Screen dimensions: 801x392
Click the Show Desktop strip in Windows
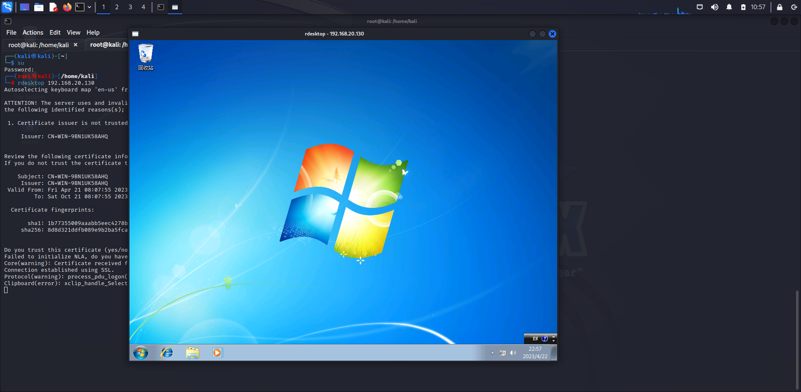[x=554, y=353]
